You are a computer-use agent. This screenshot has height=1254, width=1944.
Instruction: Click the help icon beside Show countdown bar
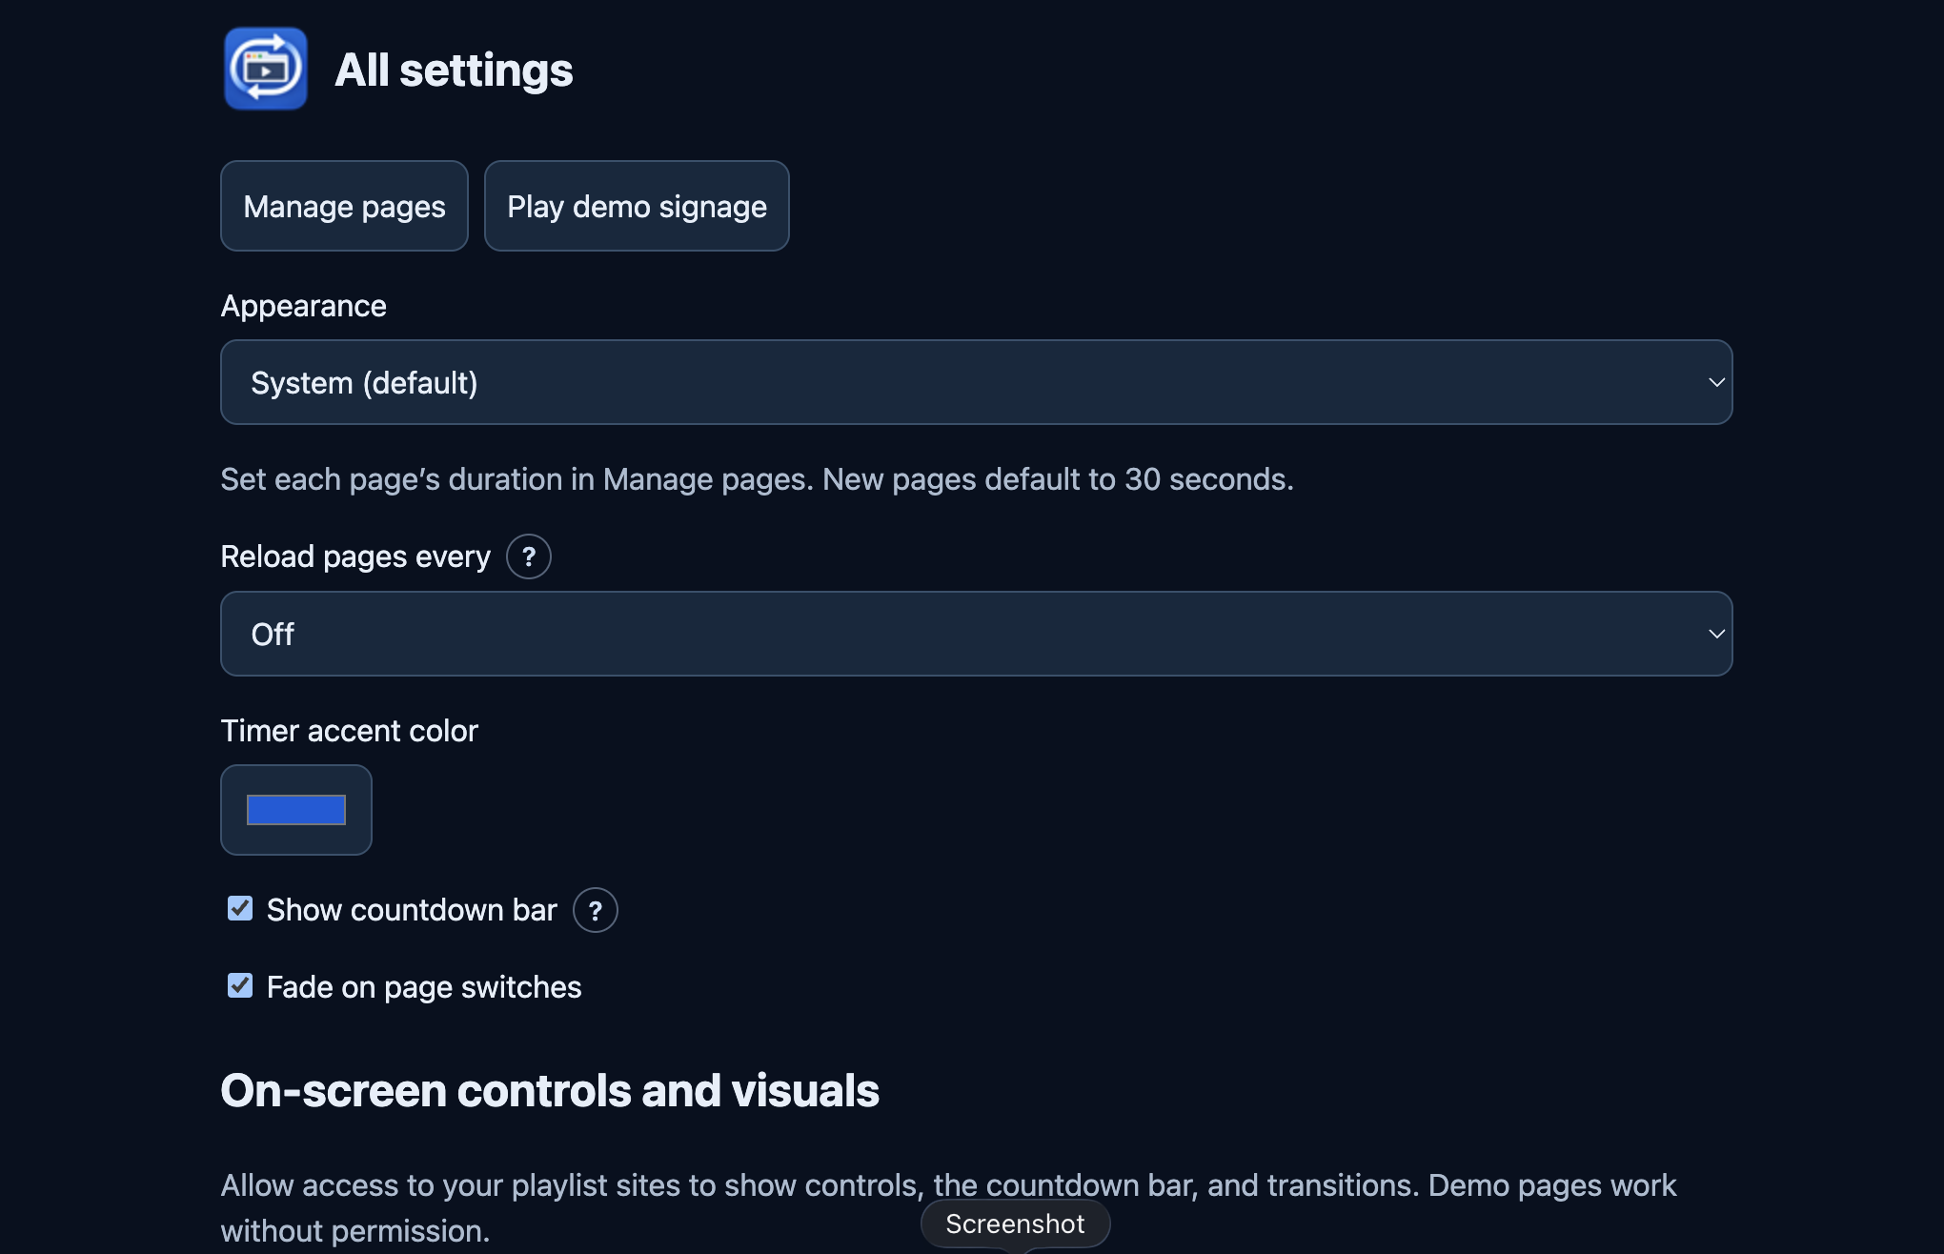click(x=596, y=910)
